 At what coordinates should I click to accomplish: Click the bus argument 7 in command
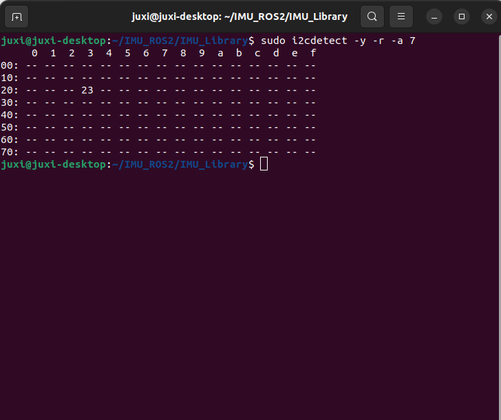(412, 41)
